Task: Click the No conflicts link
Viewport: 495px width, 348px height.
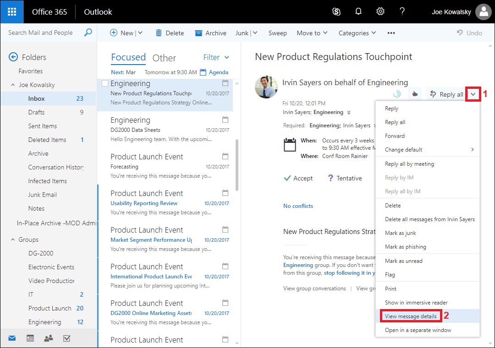Action: click(298, 206)
